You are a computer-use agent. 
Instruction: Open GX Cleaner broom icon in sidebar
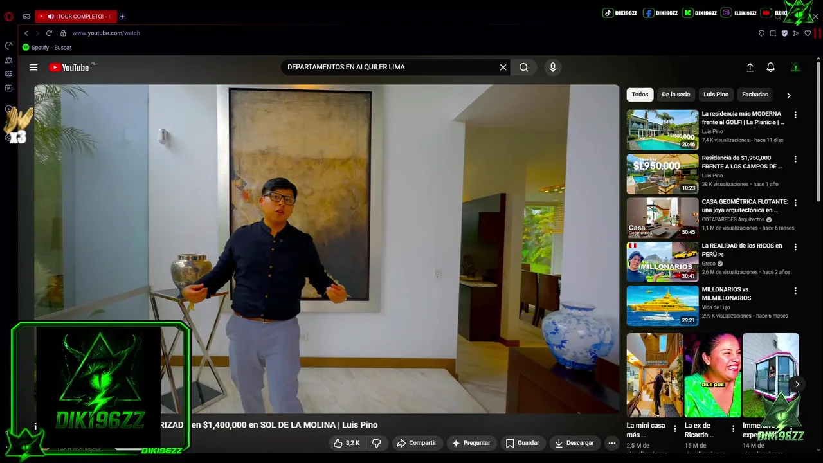8,60
